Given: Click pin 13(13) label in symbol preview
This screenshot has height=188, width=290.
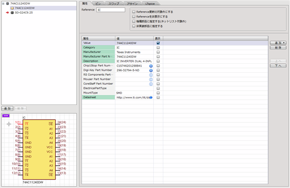Looking at the screenshot, I should [x=61, y=173].
